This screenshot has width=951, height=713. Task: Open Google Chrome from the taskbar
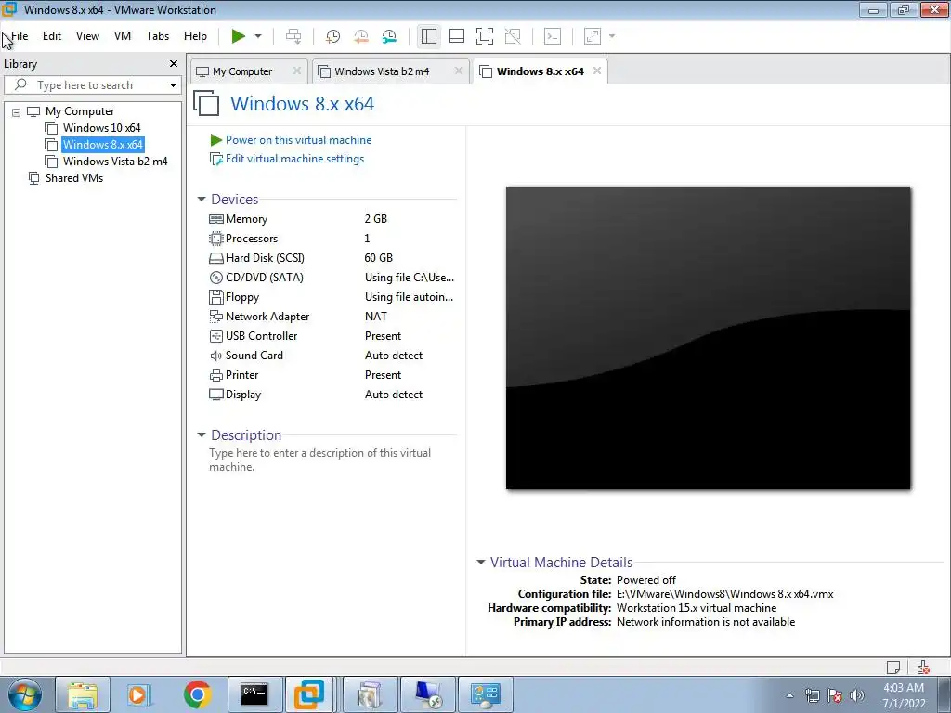pos(197,694)
